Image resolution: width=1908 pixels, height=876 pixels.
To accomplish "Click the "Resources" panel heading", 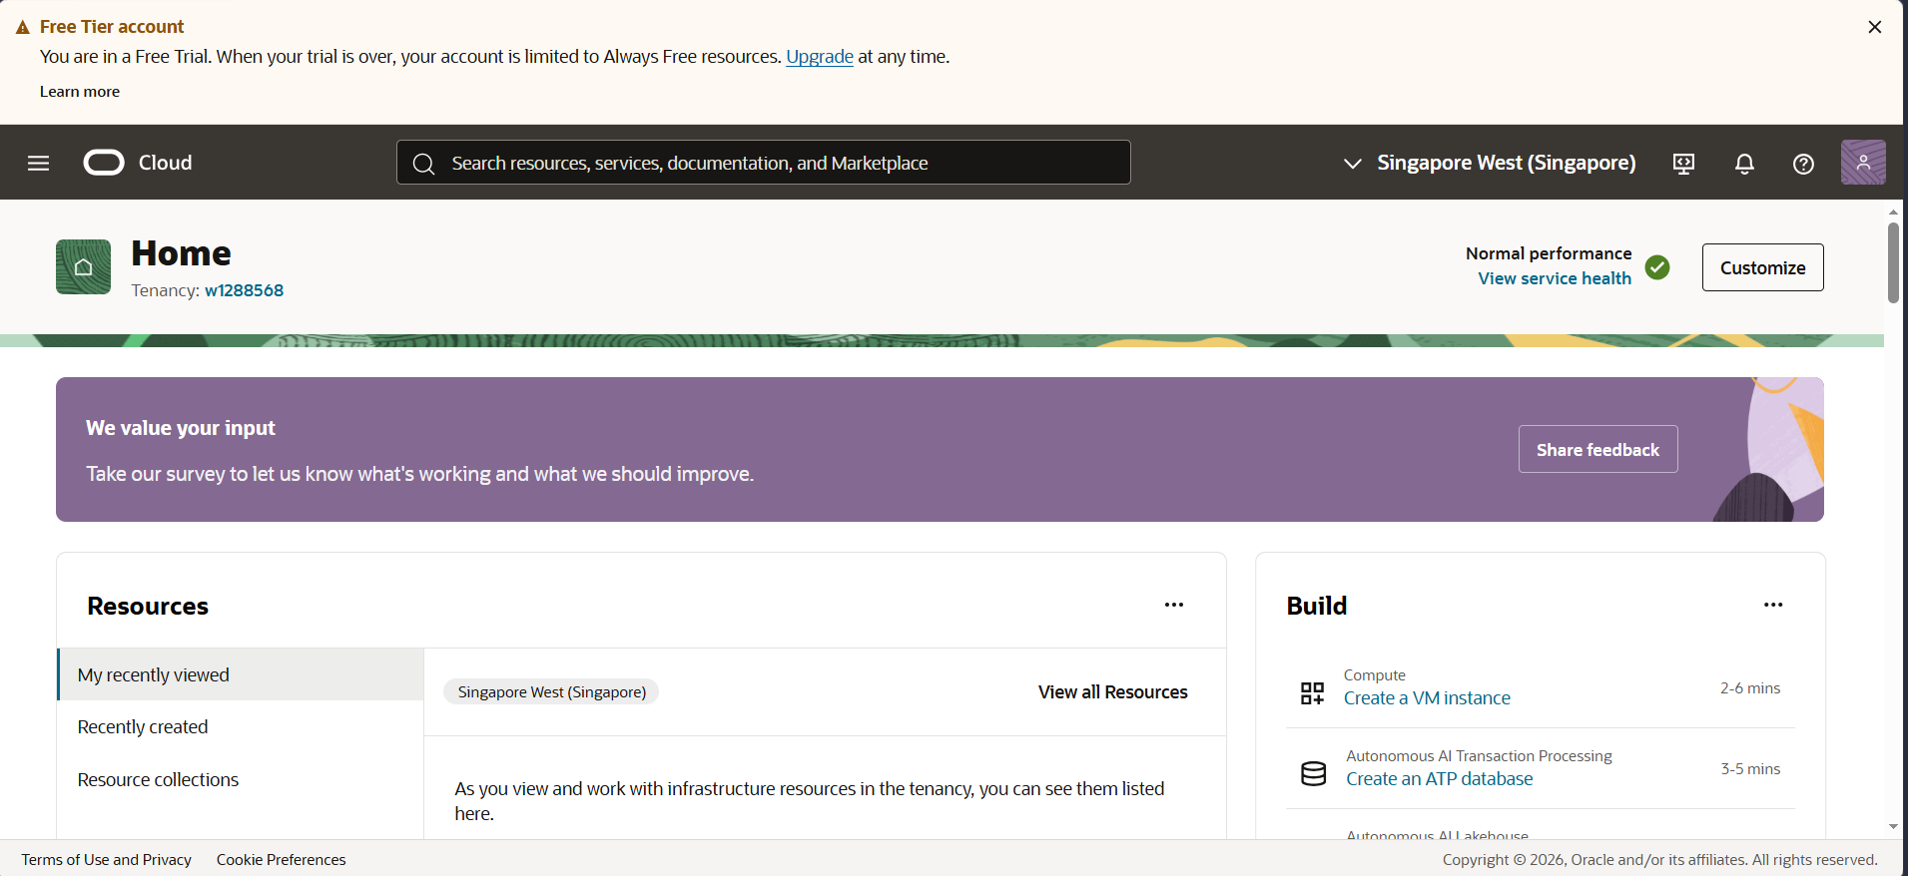I will tap(148, 607).
